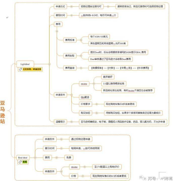Select the 费用收取 node
The image size is (173, 181).
[x=70, y=56]
